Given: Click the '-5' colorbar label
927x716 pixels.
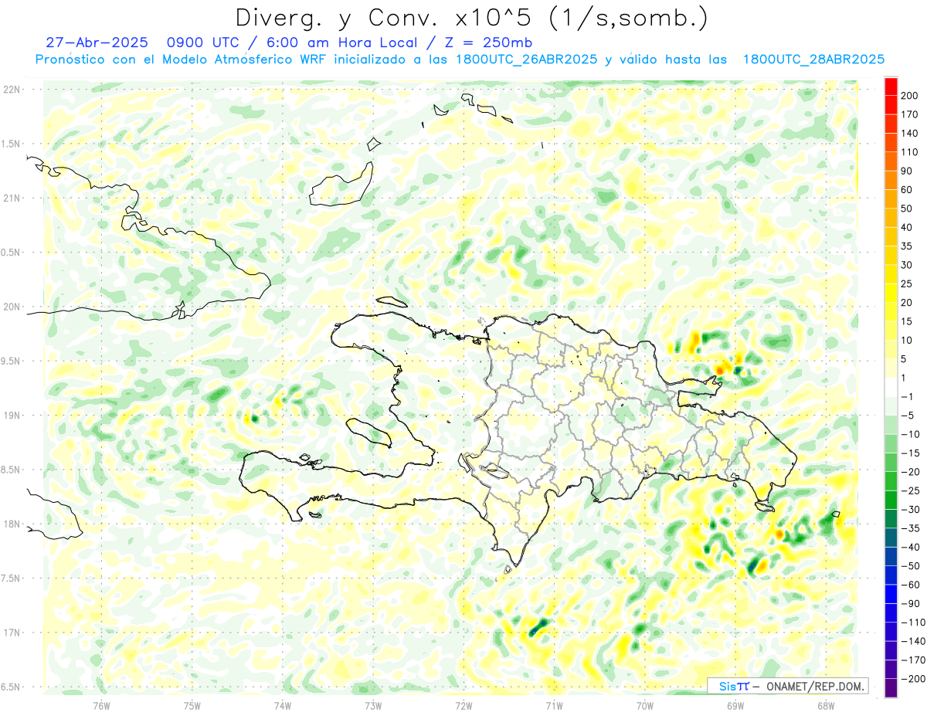Looking at the screenshot, I should [907, 416].
